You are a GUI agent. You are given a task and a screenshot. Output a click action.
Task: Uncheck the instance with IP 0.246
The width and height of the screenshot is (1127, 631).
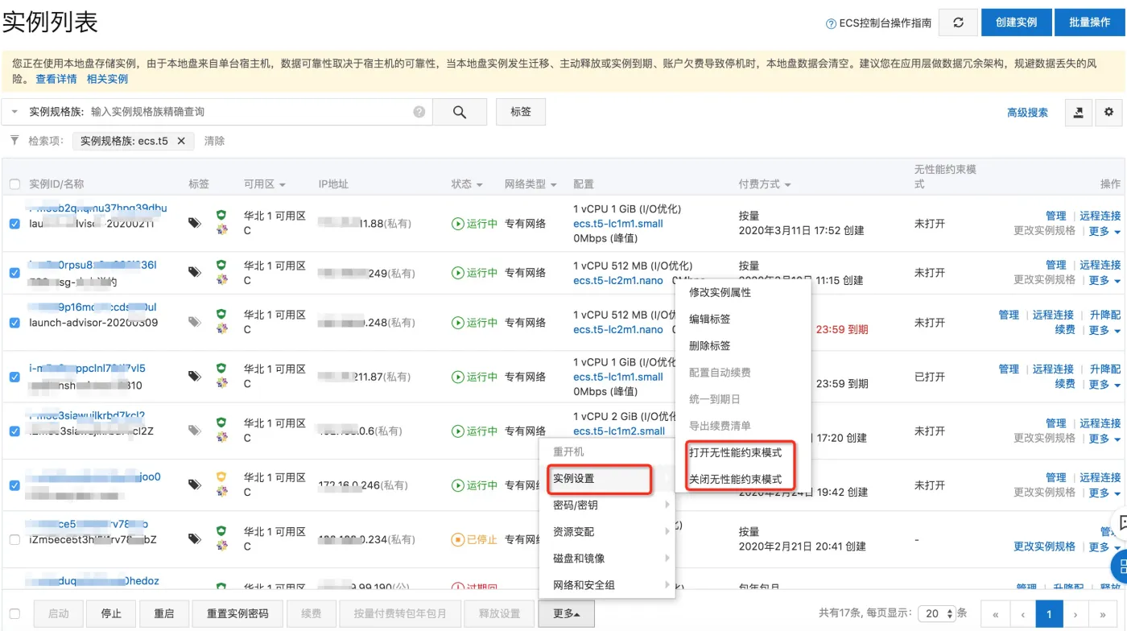pyautogui.click(x=14, y=485)
